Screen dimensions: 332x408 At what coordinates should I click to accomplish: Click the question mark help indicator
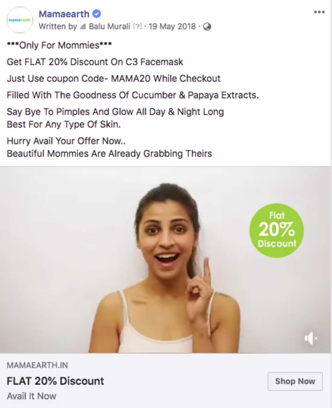tap(137, 27)
